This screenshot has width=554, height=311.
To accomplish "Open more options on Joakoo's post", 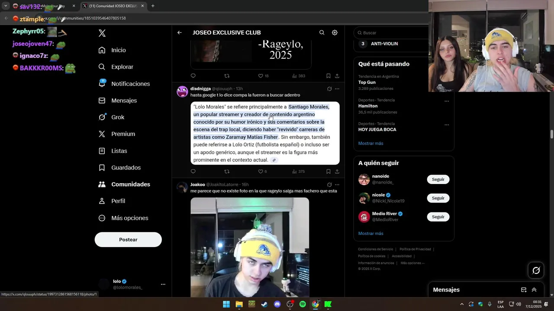I will (x=337, y=184).
